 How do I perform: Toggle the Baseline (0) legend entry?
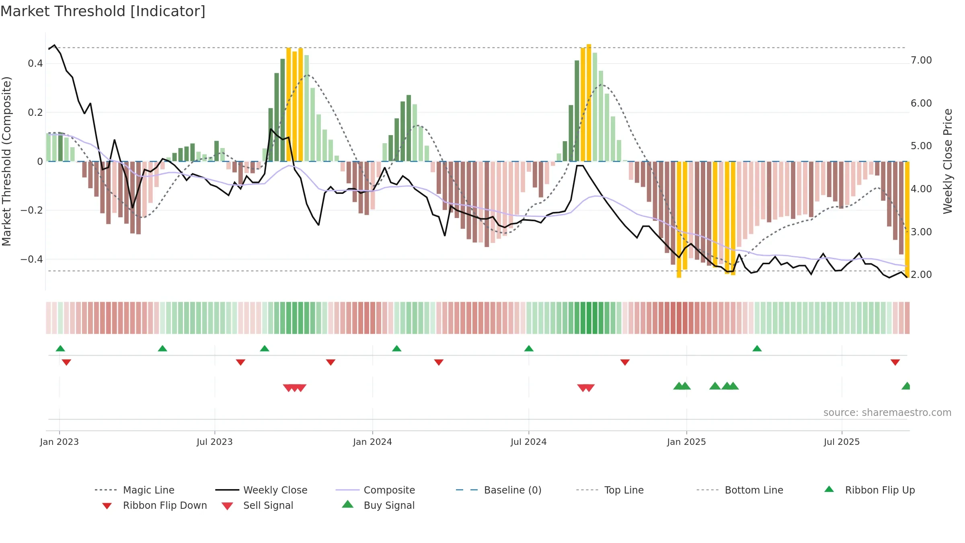click(x=499, y=490)
